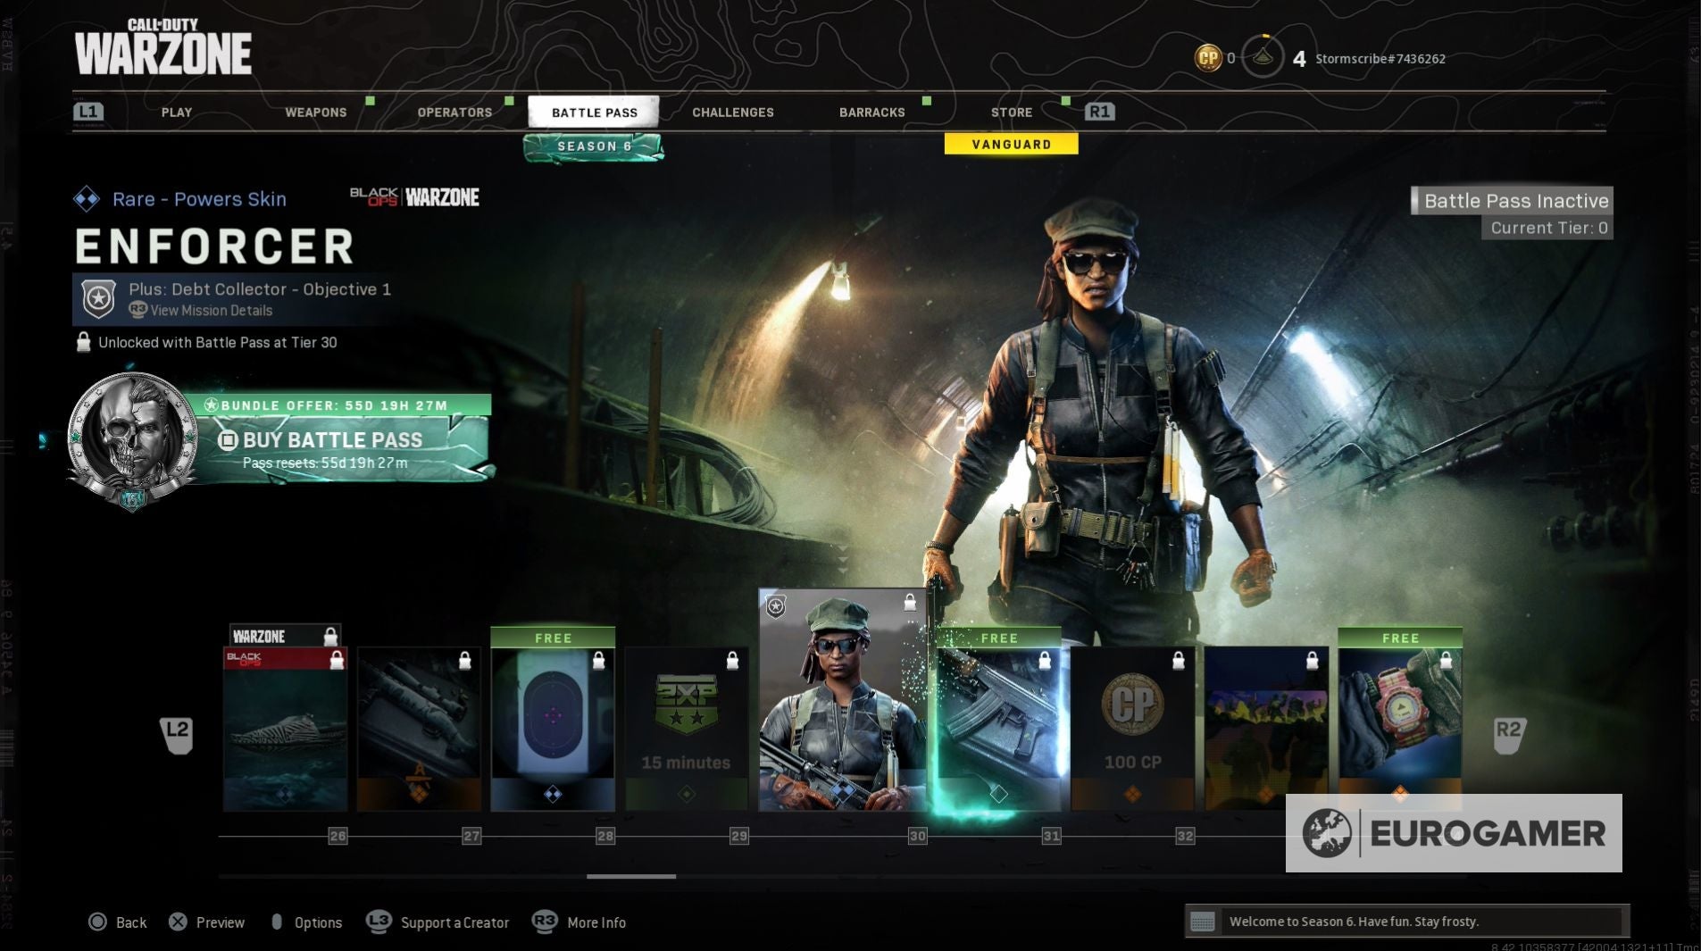Click the lock icon beside Tier 30 text

[x=83, y=342]
